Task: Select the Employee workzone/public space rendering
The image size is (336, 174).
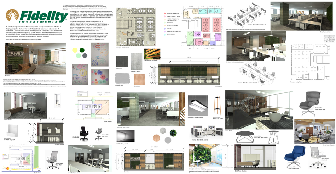Action: tap(256, 46)
